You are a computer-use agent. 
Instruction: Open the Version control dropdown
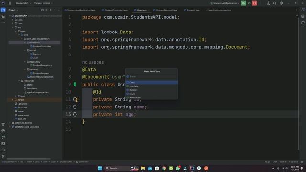tap(44, 3)
